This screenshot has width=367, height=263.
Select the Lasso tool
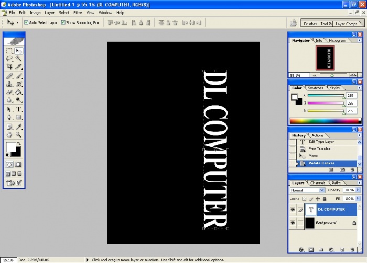click(x=9, y=59)
